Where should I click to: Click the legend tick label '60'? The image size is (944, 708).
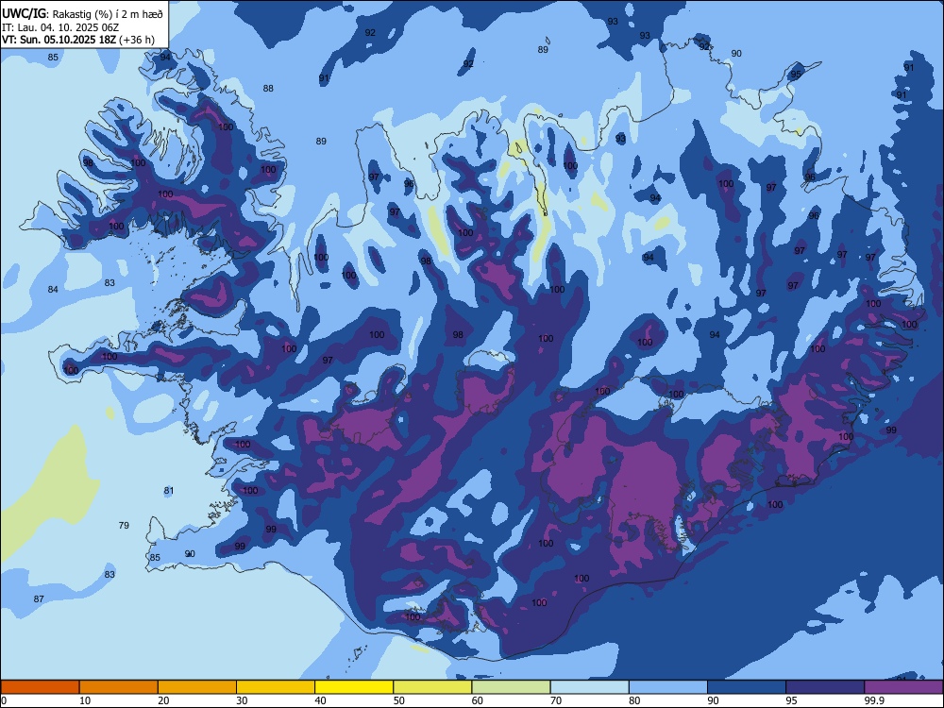tap(478, 700)
